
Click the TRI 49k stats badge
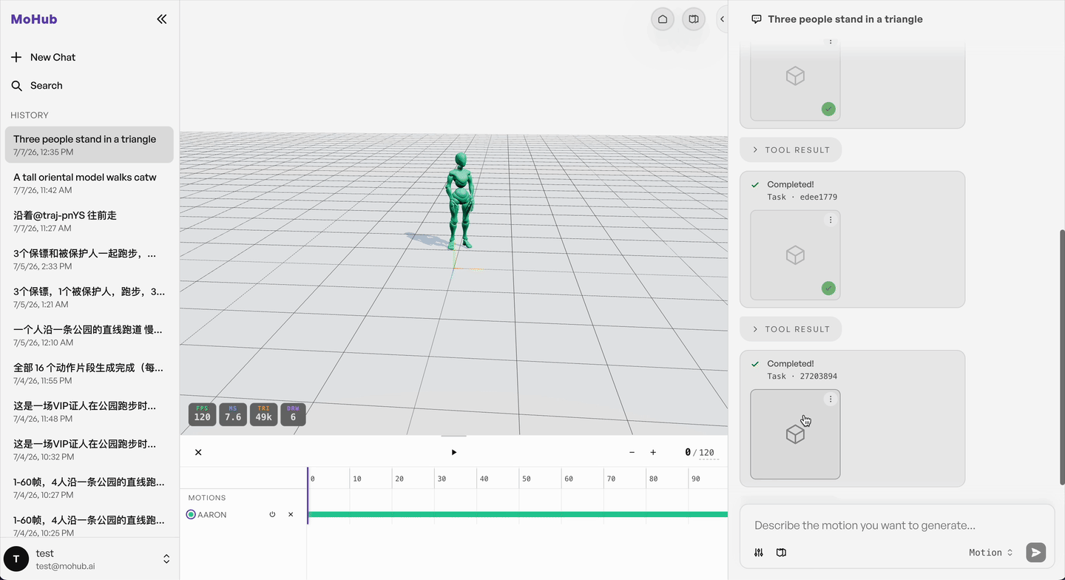pyautogui.click(x=263, y=414)
